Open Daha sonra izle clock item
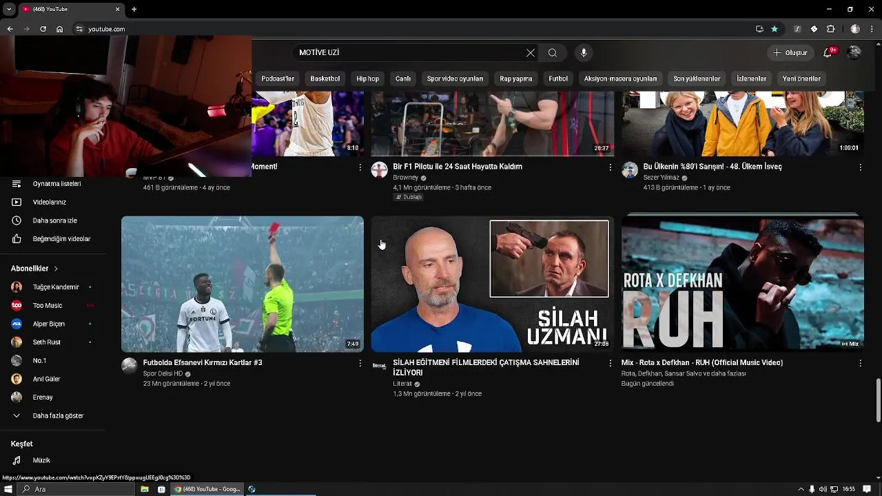Screen dimensions: 882x496 [x=53, y=220]
